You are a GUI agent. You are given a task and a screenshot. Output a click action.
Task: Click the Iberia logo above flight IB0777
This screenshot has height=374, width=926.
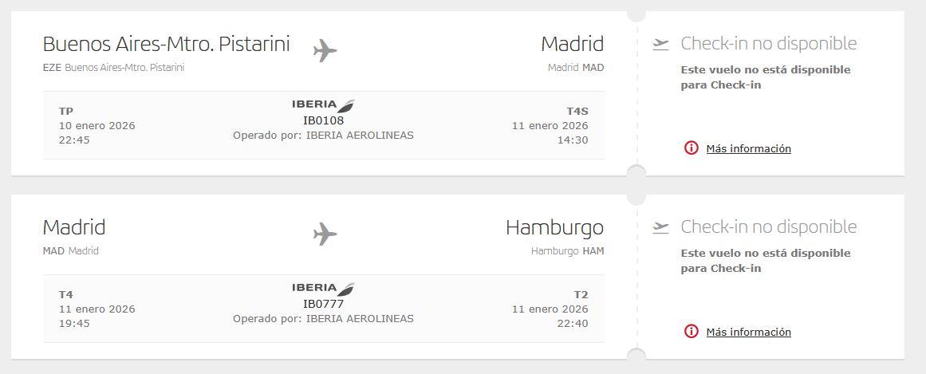click(323, 288)
